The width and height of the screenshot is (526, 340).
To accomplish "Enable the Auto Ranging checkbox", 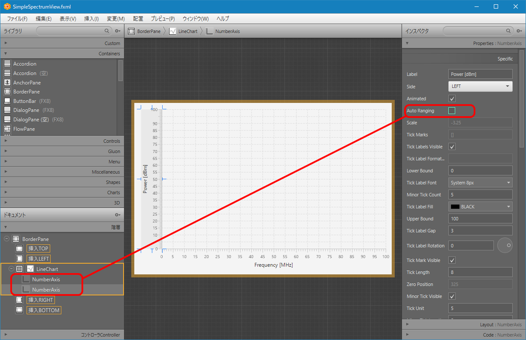I will [452, 111].
